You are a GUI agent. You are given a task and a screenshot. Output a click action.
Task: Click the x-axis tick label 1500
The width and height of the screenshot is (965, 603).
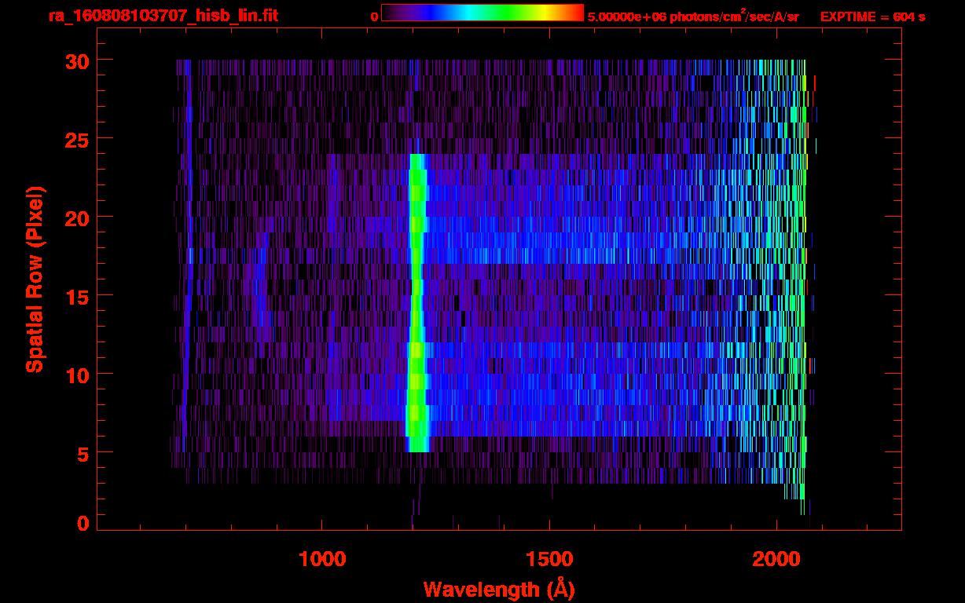point(549,559)
